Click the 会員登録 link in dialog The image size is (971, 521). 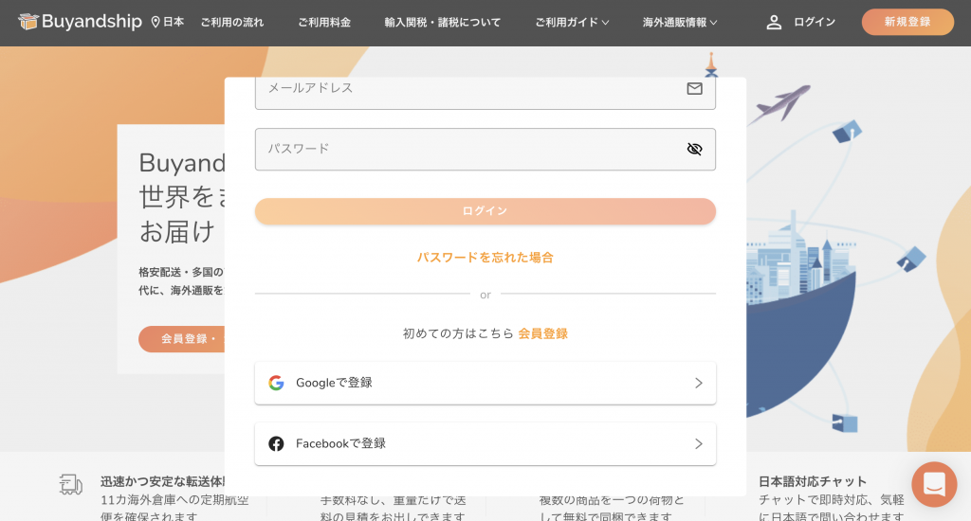click(x=543, y=333)
